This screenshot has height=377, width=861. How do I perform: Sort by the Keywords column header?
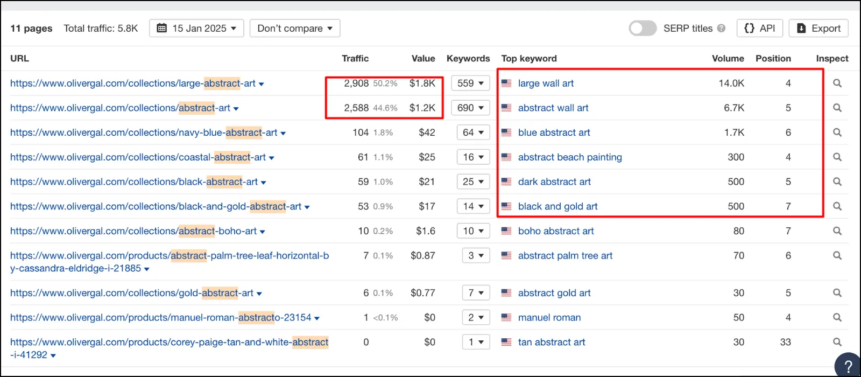[x=468, y=58]
